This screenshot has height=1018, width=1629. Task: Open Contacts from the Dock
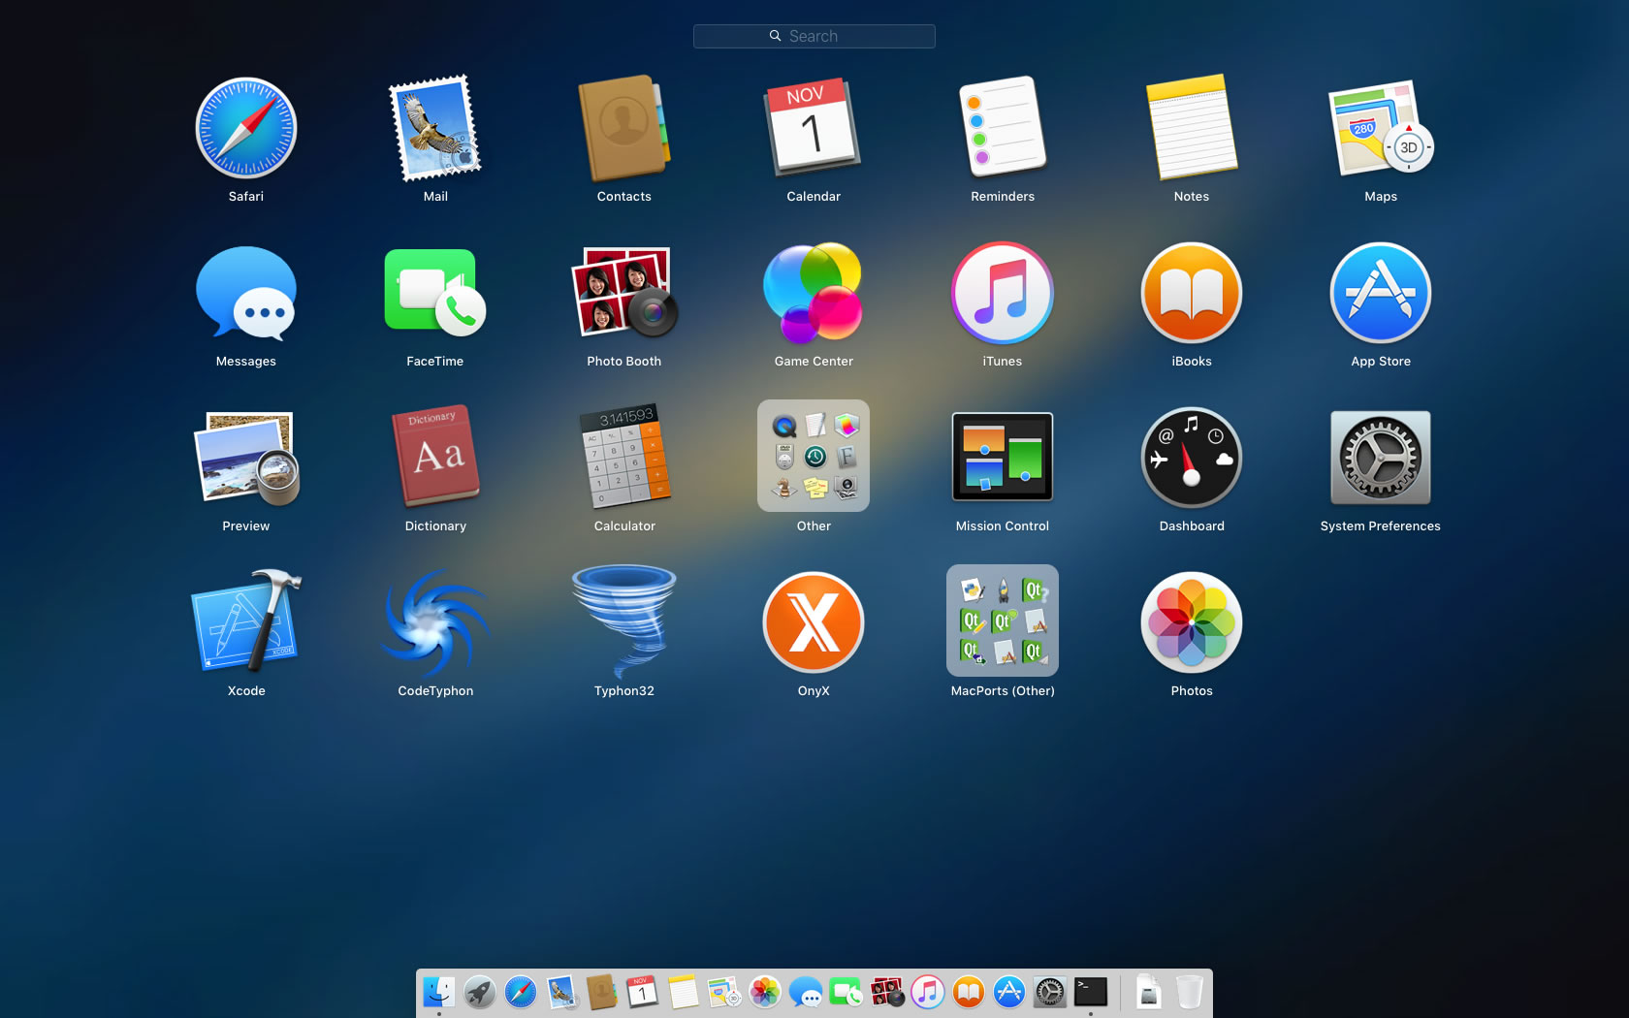click(602, 992)
